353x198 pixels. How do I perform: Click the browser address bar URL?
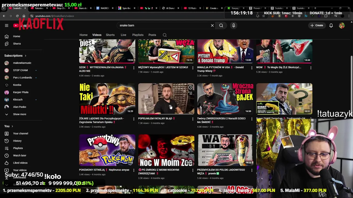tap(55, 16)
